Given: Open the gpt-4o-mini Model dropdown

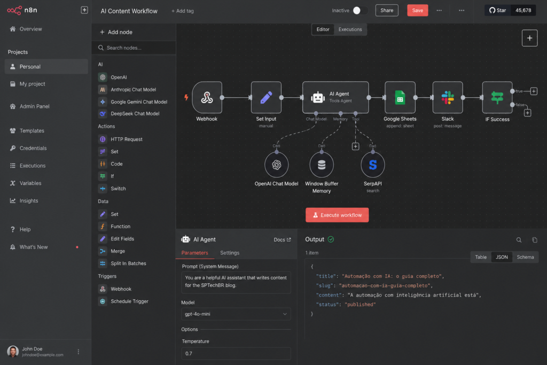Looking at the screenshot, I should (x=236, y=314).
